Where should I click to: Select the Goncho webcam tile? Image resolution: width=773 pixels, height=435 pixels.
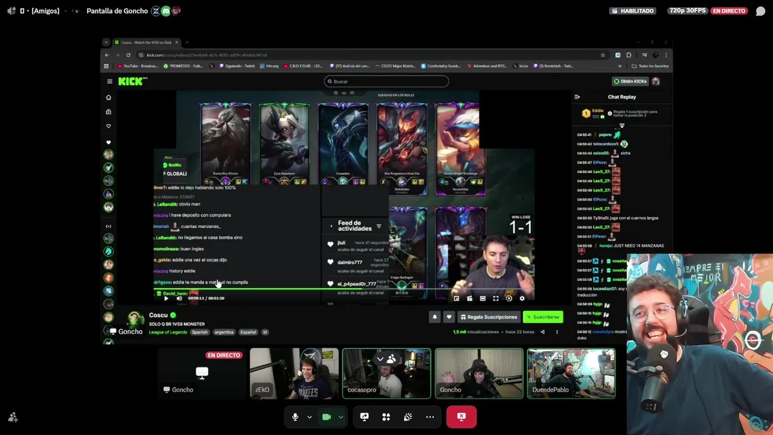[x=479, y=373]
